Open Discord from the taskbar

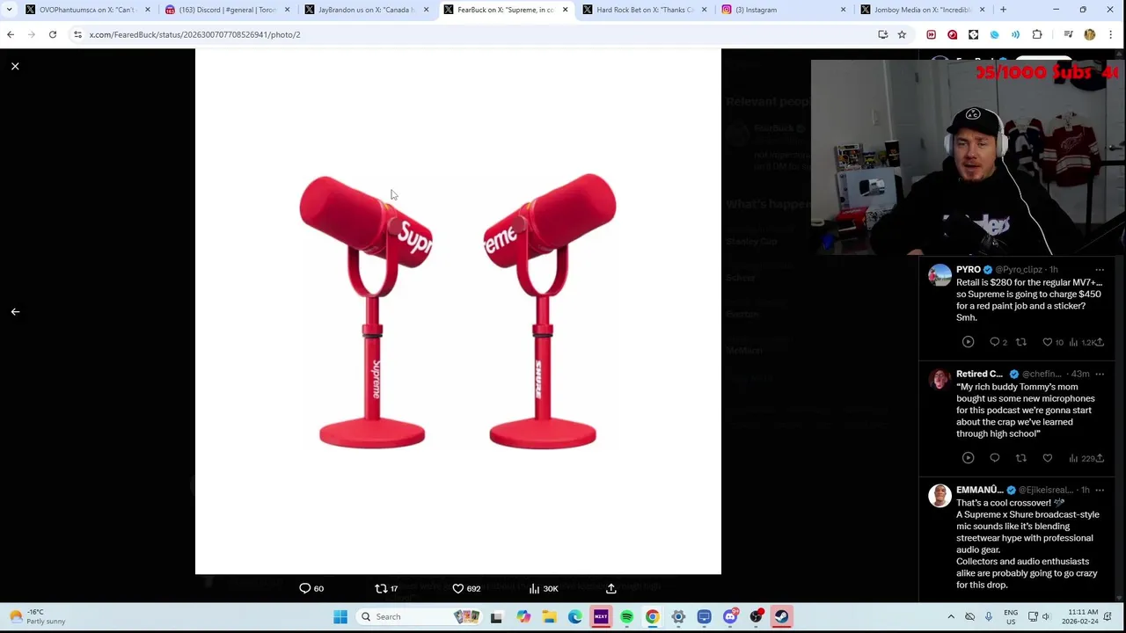pyautogui.click(x=730, y=616)
